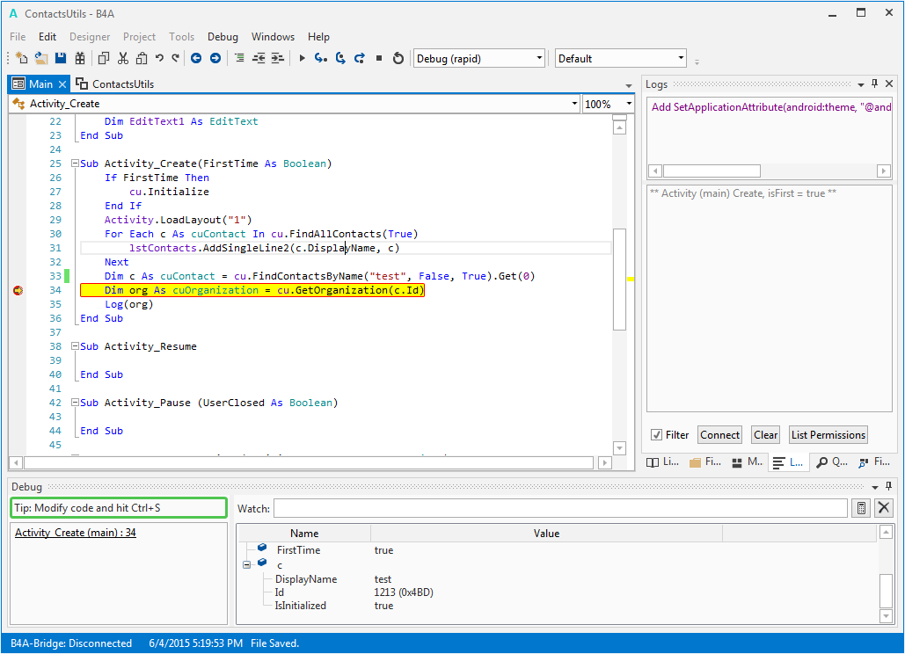The width and height of the screenshot is (905, 654).
Task: Collapse the 'c' variable tree node
Action: pos(247,564)
